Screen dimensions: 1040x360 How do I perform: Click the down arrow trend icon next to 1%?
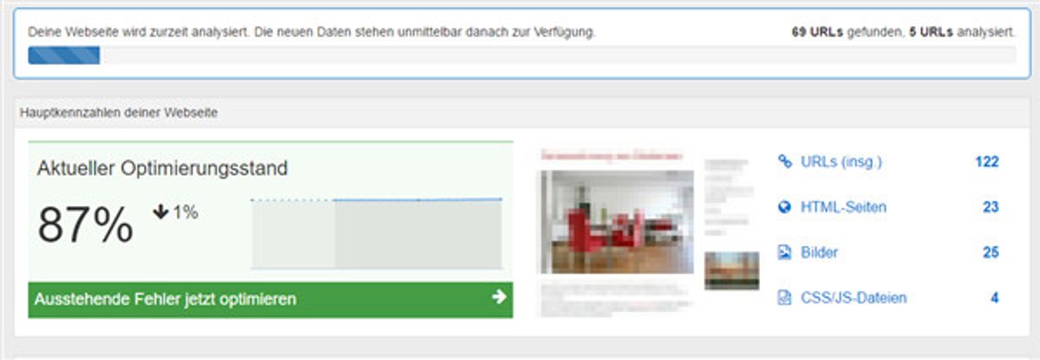tap(161, 213)
